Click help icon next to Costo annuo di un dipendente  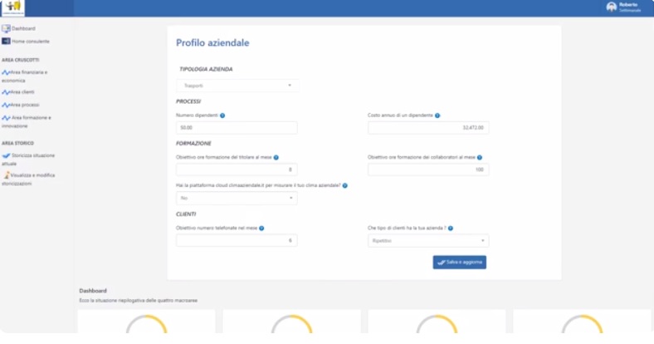tap(437, 115)
